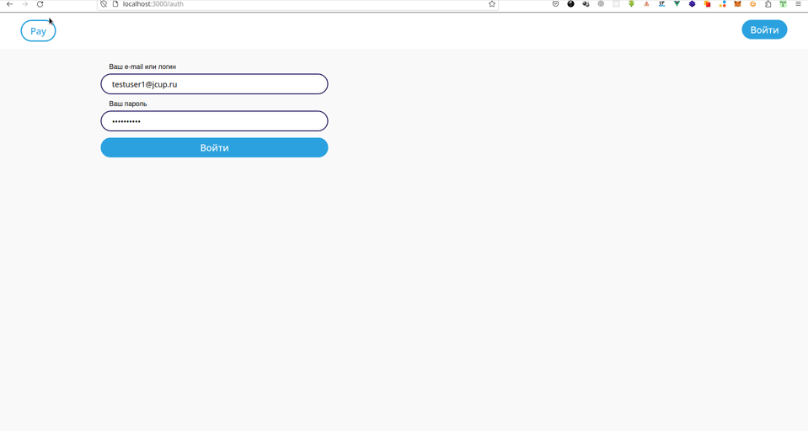Image resolution: width=808 pixels, height=431 pixels.
Task: Click the 'Ваш e-mail или логин' label
Action: tap(142, 67)
